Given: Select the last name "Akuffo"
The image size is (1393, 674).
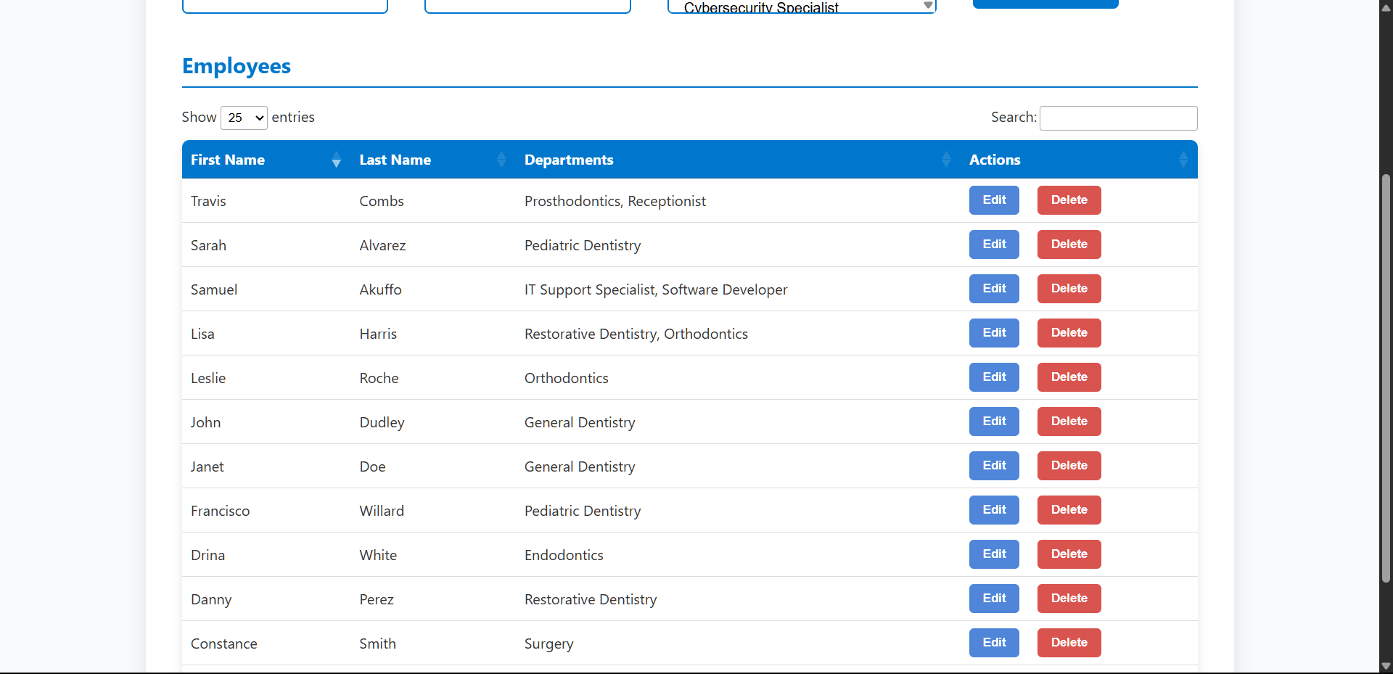Looking at the screenshot, I should 380,289.
